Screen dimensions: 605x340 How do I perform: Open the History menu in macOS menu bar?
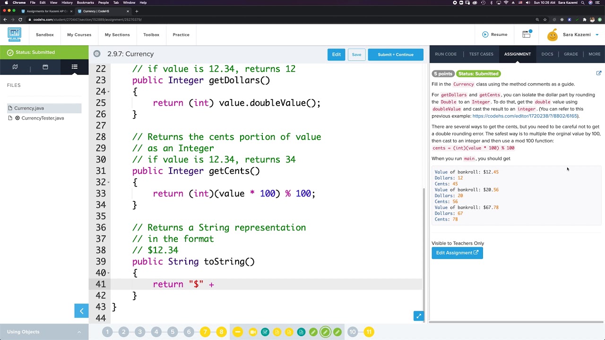pos(67,2)
